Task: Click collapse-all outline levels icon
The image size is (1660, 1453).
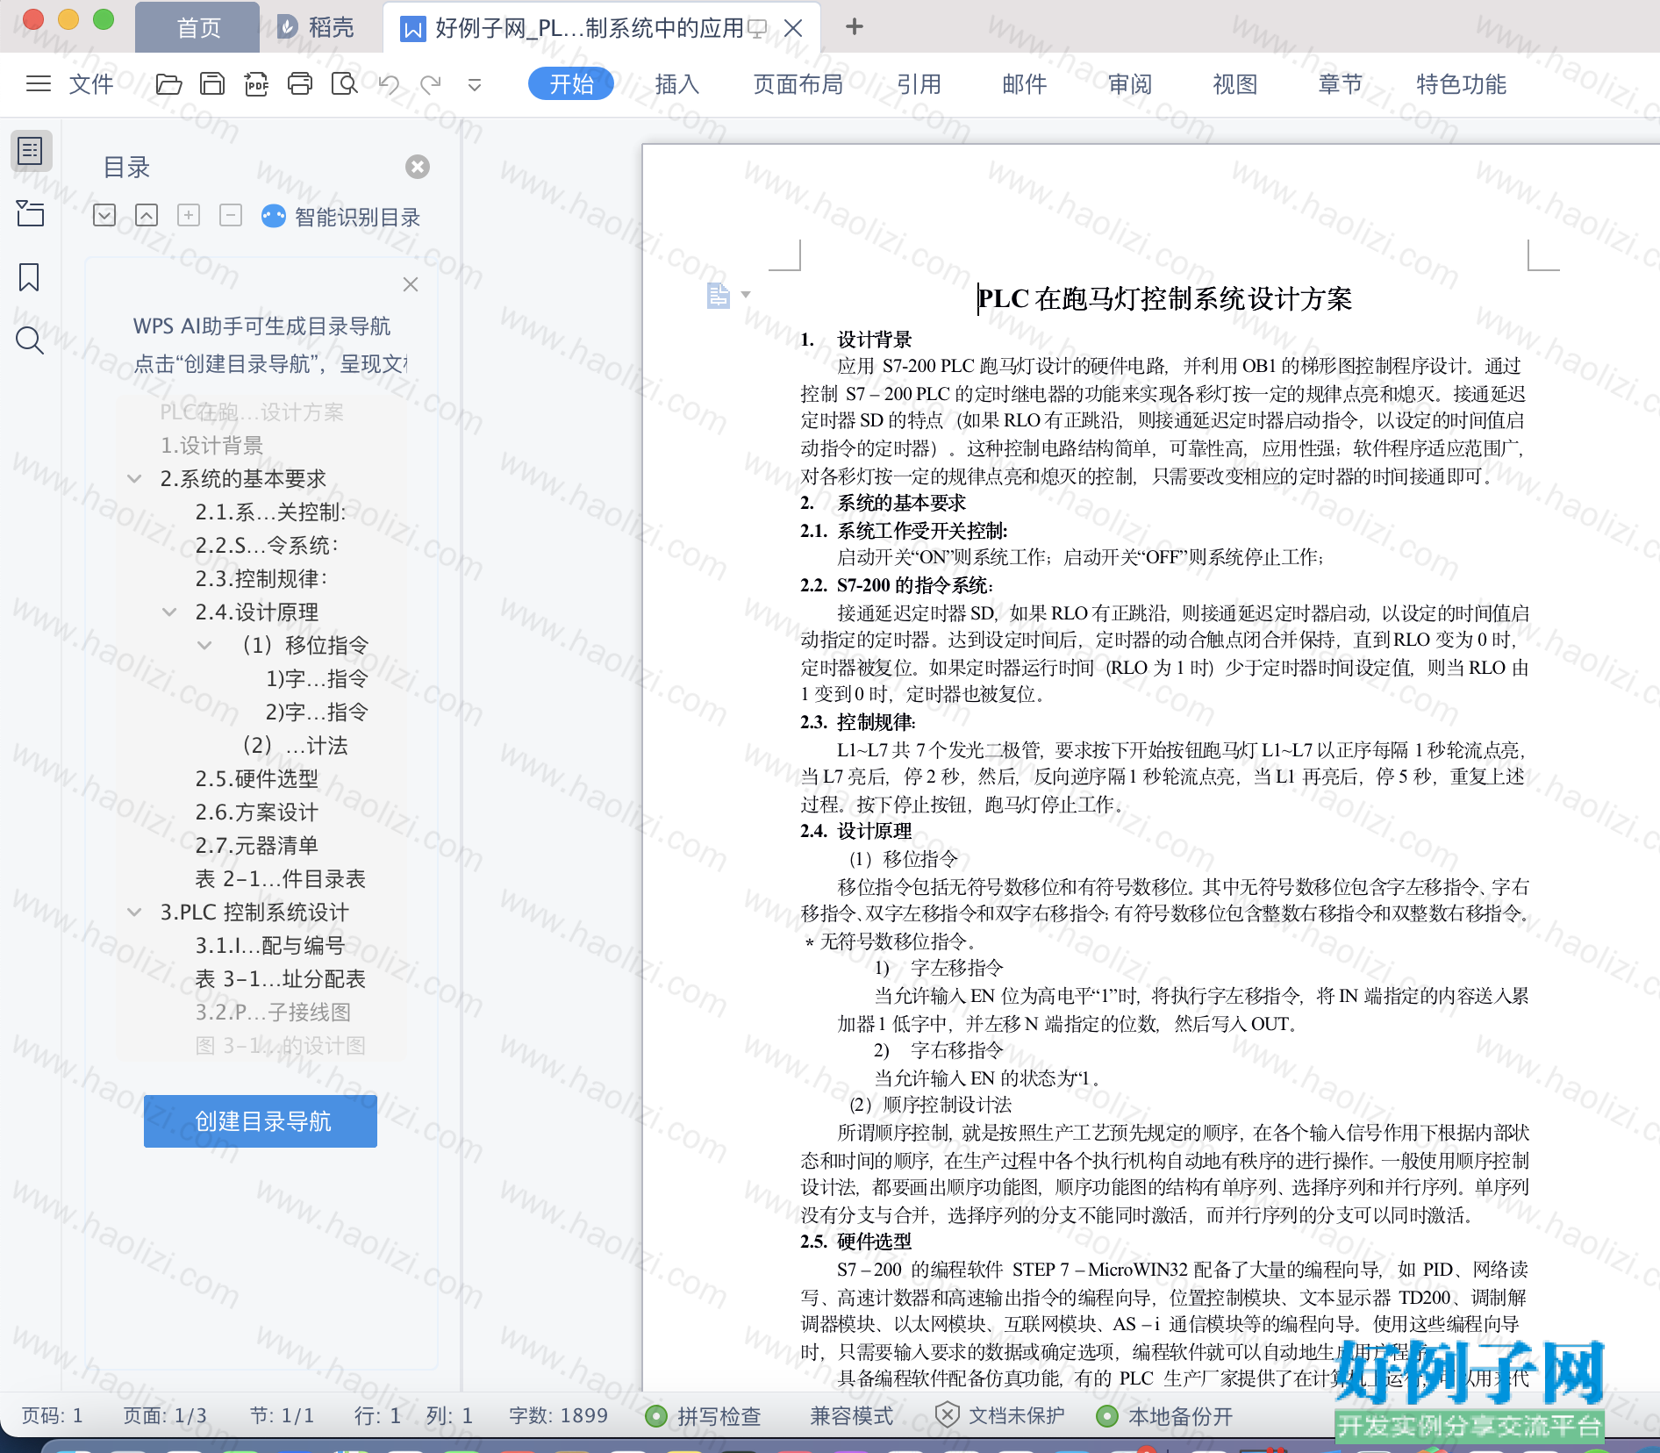Action: click(x=147, y=215)
